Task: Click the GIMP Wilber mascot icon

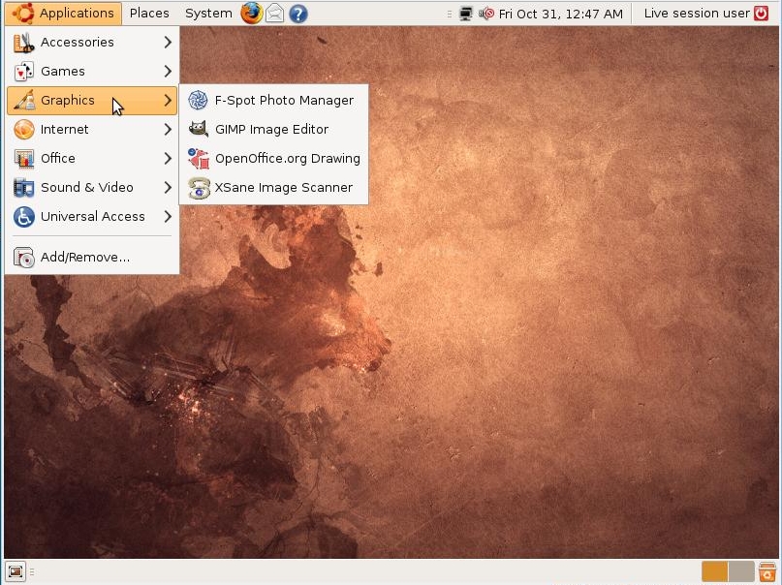Action: [198, 130]
